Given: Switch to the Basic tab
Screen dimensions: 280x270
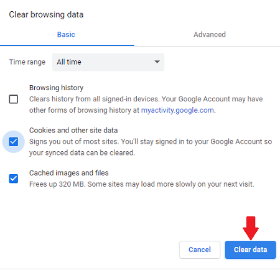Looking at the screenshot, I should click(66, 34).
